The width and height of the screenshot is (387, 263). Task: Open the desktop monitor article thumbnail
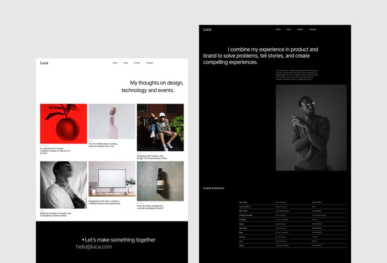112,179
